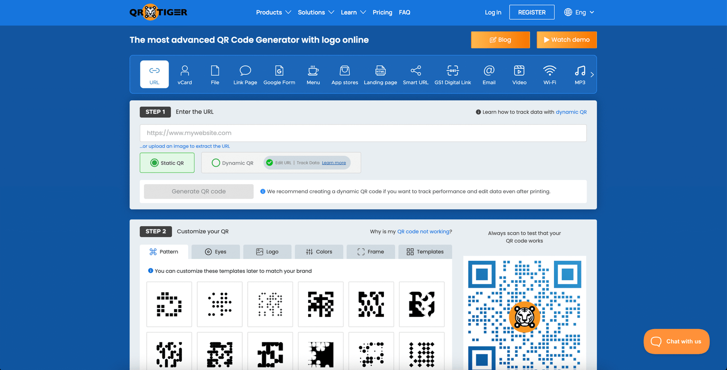Select the App stores QR type
This screenshot has height=370, width=727.
point(345,74)
